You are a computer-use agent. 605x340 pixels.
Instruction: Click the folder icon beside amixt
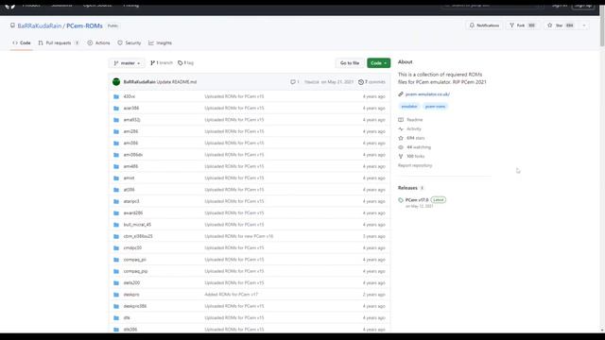tap(116, 178)
